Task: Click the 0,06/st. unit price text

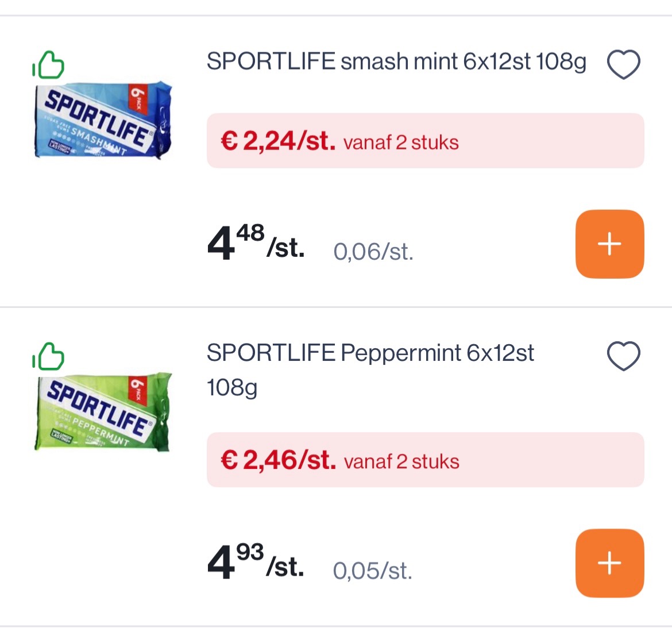Action: pos(373,251)
